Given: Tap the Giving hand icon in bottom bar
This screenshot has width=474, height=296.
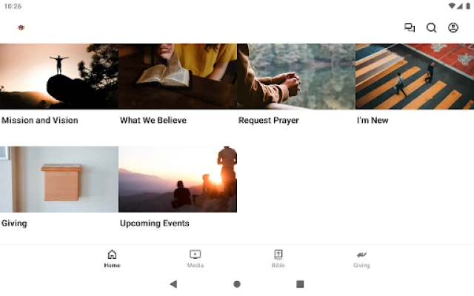Looking at the screenshot, I should coord(361,255).
